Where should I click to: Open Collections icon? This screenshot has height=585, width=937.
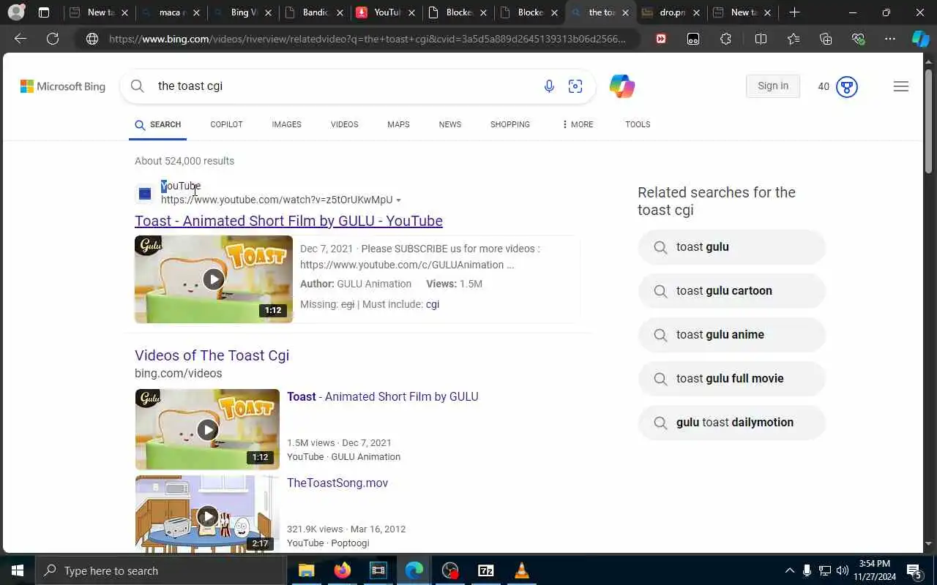click(x=826, y=39)
